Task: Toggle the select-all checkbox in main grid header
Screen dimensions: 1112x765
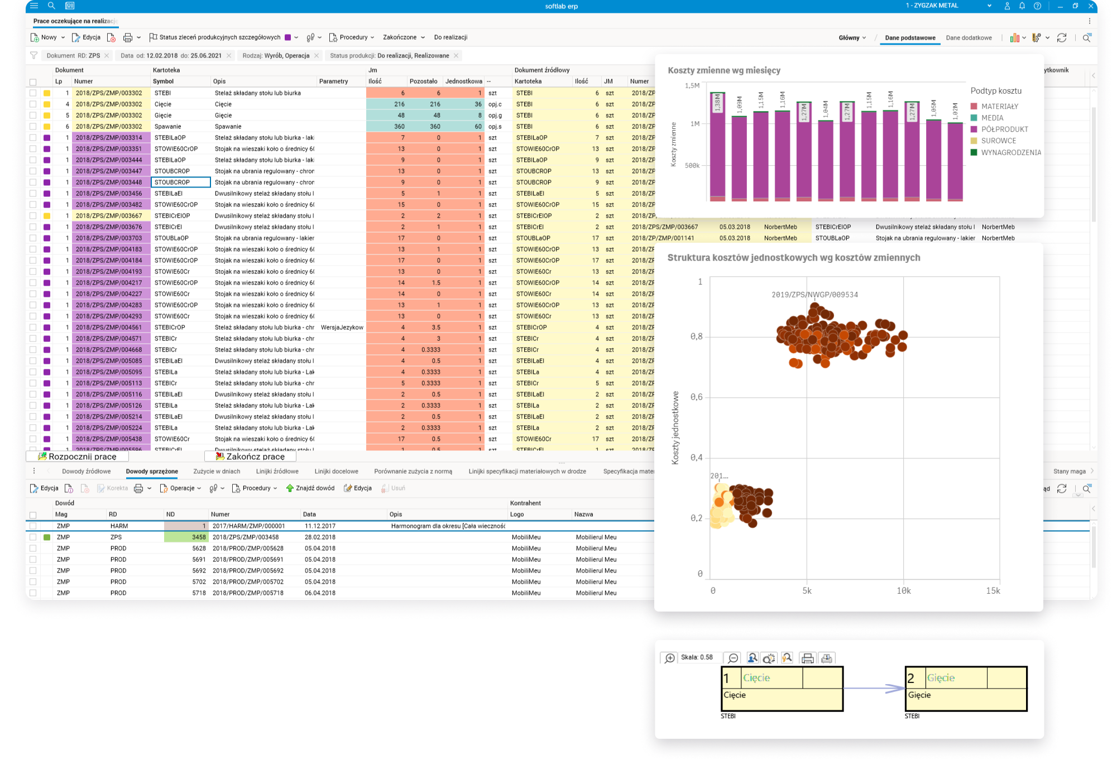Action: click(33, 82)
